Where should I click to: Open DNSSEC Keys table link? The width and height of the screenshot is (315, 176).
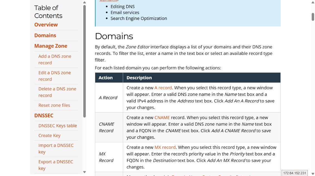click(x=58, y=126)
